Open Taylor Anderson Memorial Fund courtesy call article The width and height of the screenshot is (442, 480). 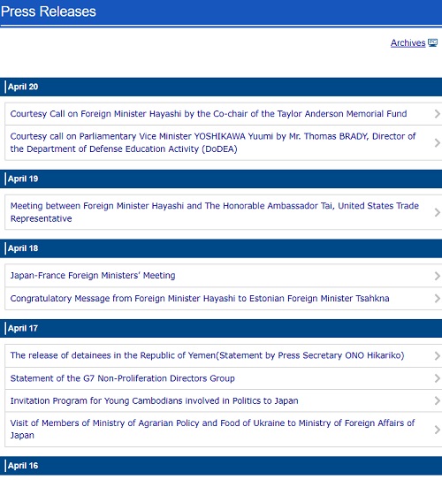click(x=209, y=113)
